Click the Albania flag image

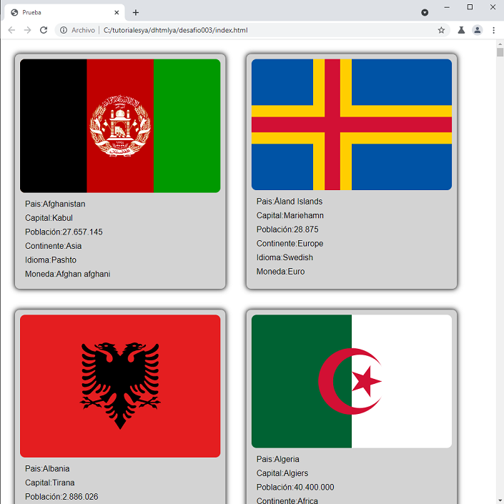[120, 386]
